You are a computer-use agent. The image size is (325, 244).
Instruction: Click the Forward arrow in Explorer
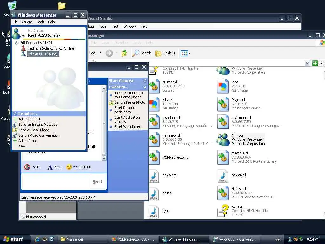109,53
